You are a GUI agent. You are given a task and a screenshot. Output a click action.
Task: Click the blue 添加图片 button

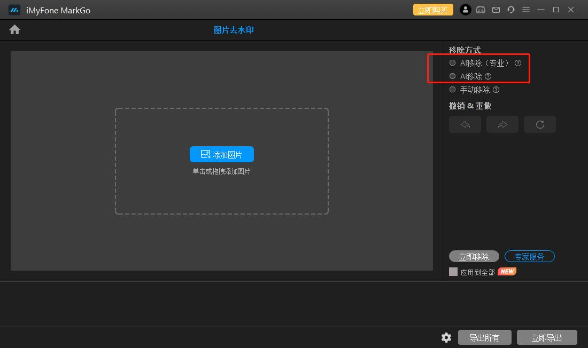pyautogui.click(x=222, y=154)
